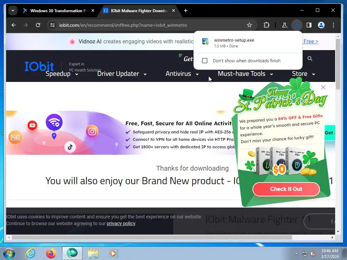Close the St. Patrick's Day popup

tap(323, 87)
